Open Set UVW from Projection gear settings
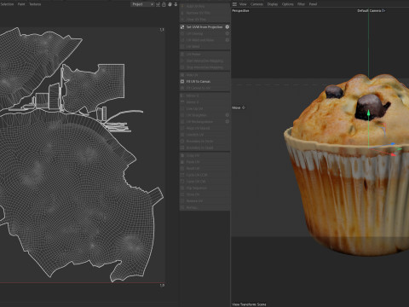The width and height of the screenshot is (409, 307). click(x=227, y=27)
